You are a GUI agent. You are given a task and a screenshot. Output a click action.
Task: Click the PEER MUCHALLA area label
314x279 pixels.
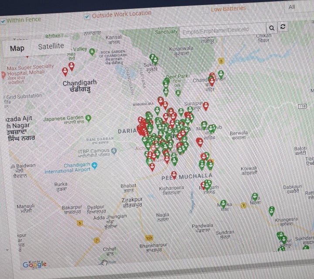(x=187, y=177)
